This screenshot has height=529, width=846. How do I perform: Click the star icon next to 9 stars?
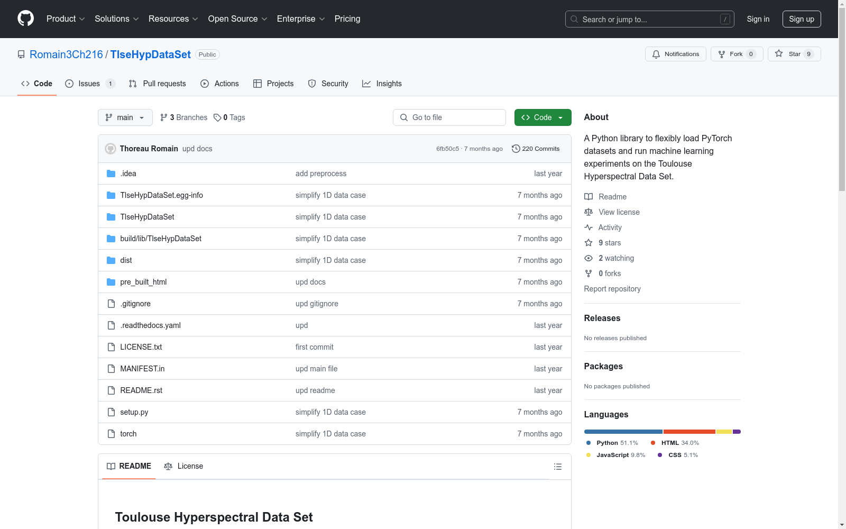[x=588, y=243]
